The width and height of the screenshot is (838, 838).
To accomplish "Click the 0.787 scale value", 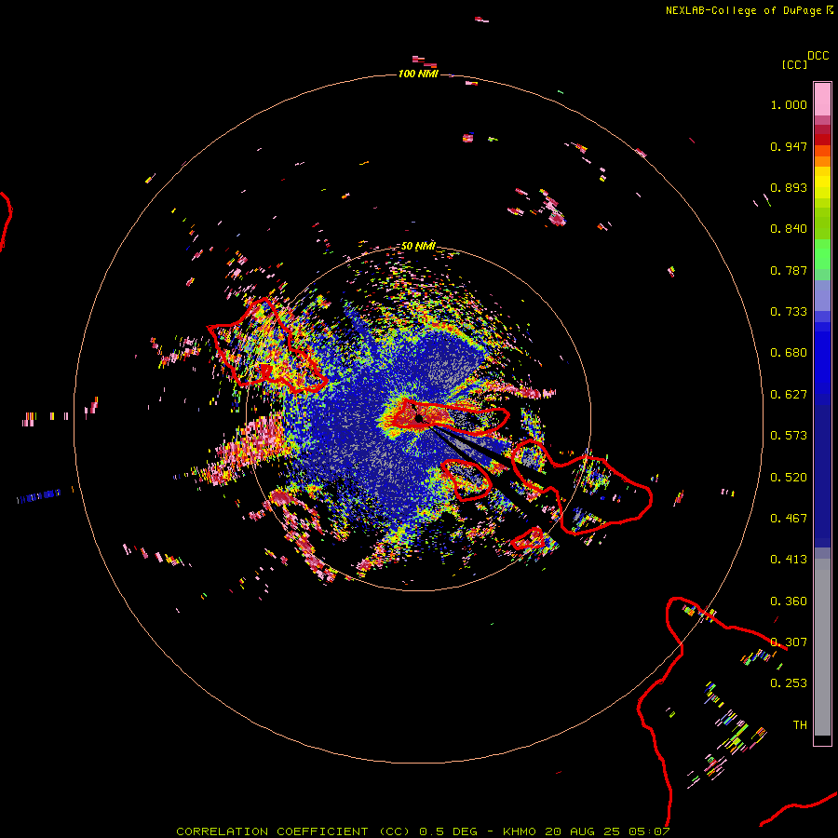I will point(789,270).
